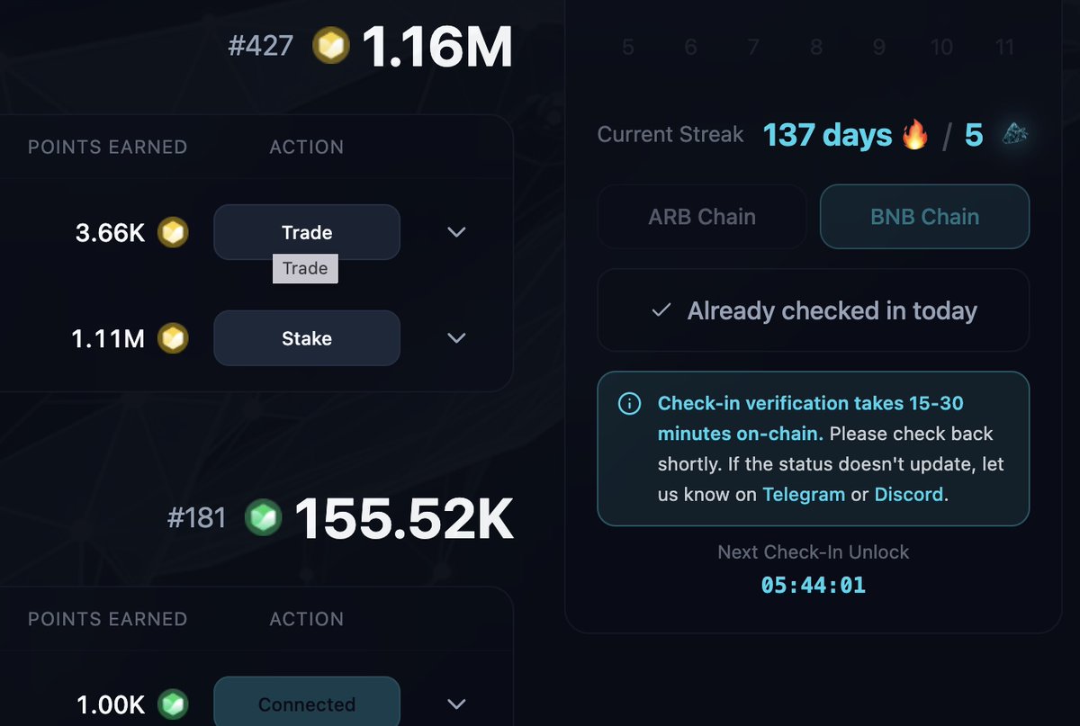Click the gold cube next to 3.66K

pos(173,233)
